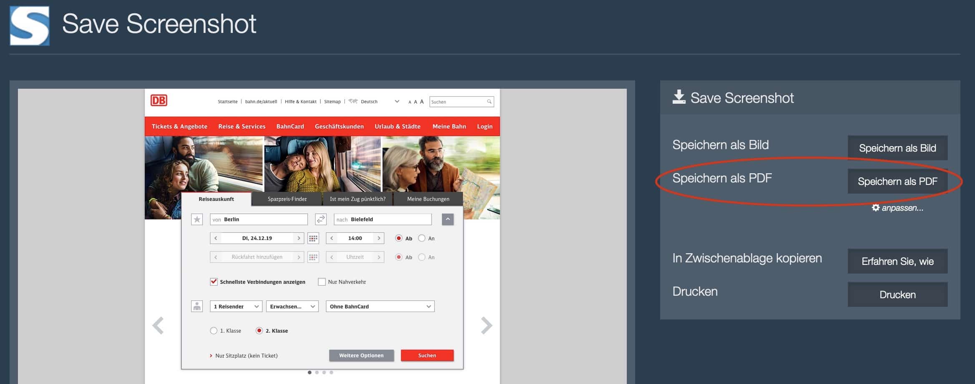Switch to Sparpreis-Finder tab

(287, 199)
